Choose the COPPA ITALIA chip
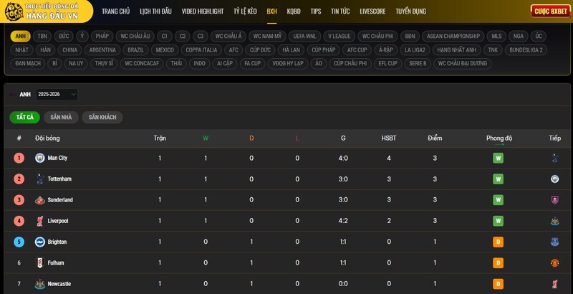This screenshot has height=294, width=573. point(201,49)
